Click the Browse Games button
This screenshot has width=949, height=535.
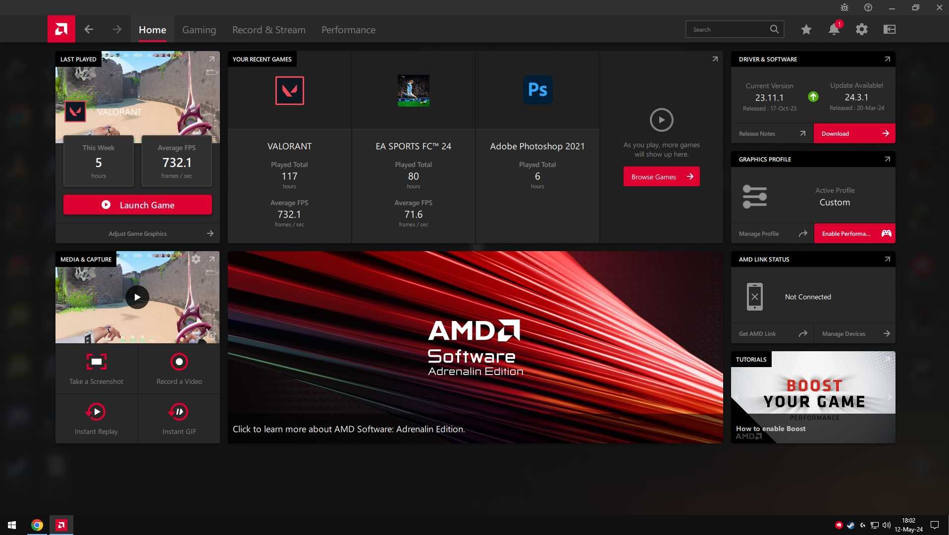pyautogui.click(x=662, y=177)
